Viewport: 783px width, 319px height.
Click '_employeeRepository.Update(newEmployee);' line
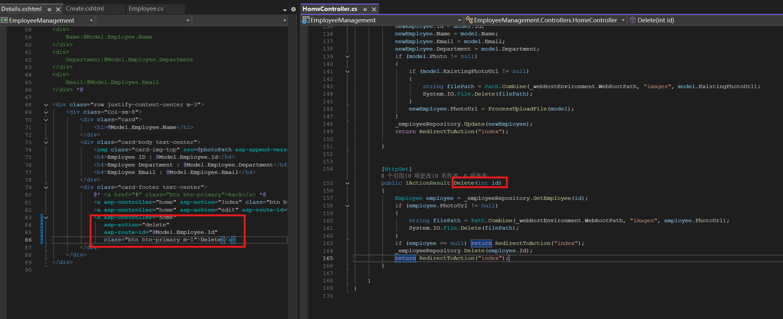pyautogui.click(x=464, y=124)
